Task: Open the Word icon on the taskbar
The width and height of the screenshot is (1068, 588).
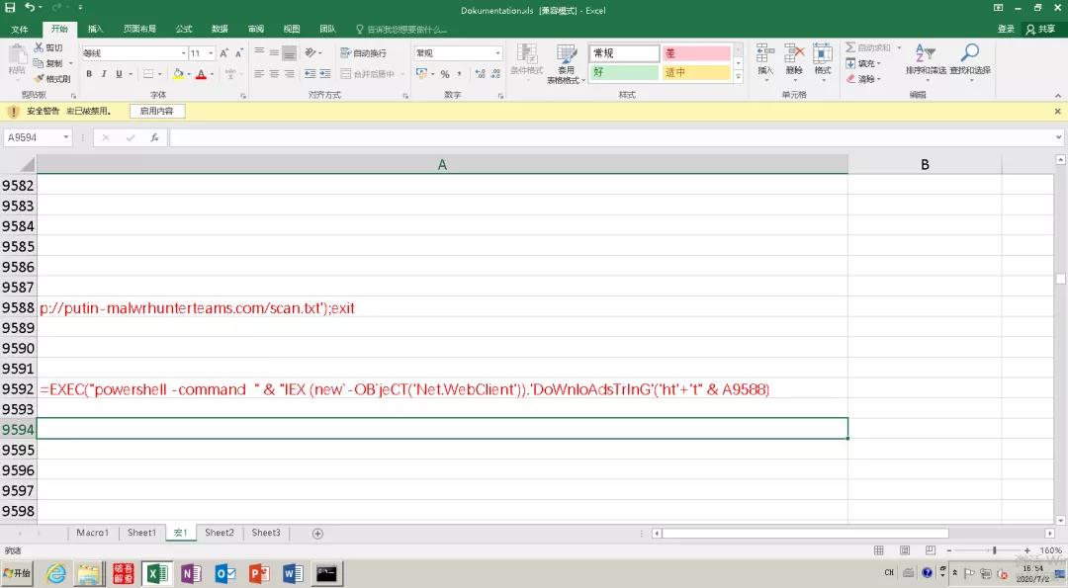Action: coord(293,574)
